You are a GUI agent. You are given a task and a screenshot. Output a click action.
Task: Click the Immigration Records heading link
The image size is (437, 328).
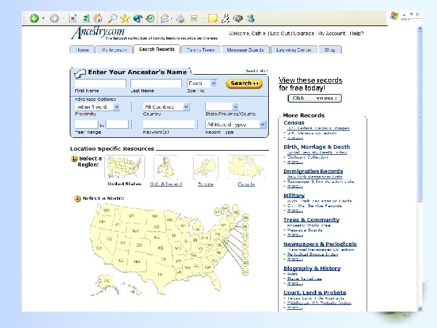click(x=313, y=171)
